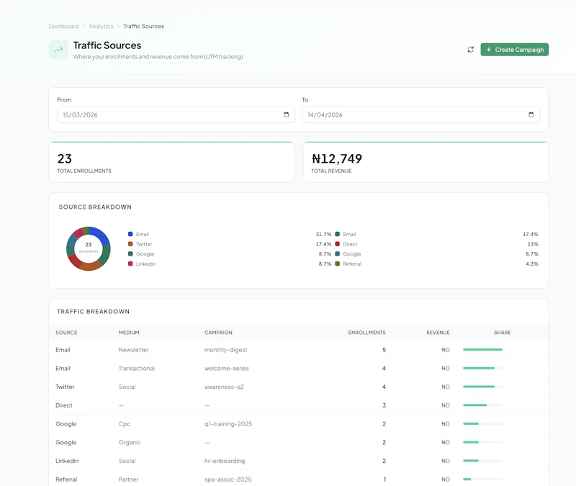Screen dimensions: 576x486
Task: Navigate to Dashboard via the breadcrumb
Action: 63,25
